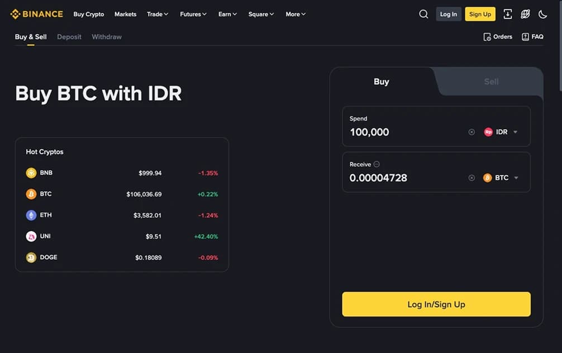
Task: Click the app download icon in the navbar
Action: (507, 13)
